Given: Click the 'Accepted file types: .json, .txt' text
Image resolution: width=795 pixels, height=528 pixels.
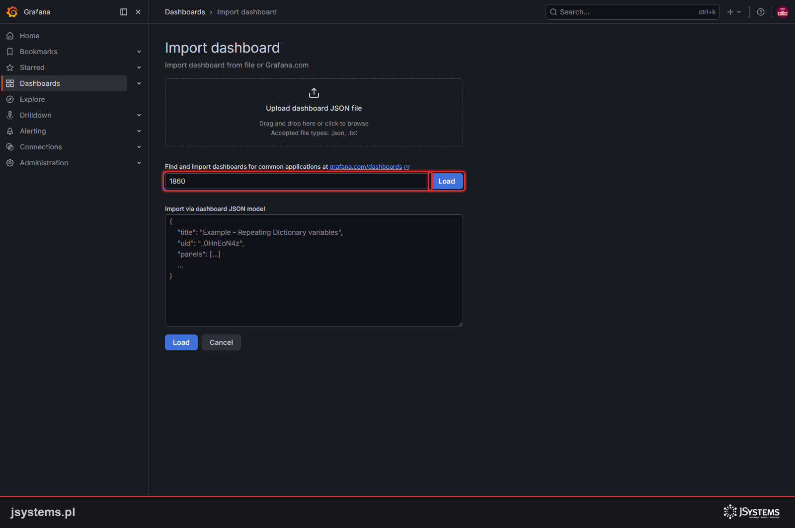Looking at the screenshot, I should 314,133.
